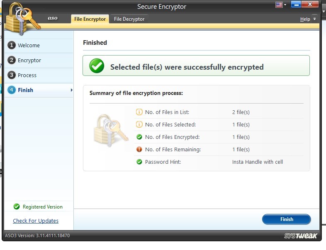Select the Finish step in sidebar

[x=39, y=90]
